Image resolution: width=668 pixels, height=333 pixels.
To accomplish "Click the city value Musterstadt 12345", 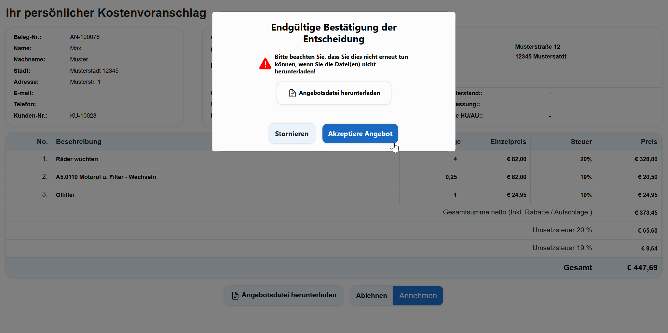I will pos(94,71).
